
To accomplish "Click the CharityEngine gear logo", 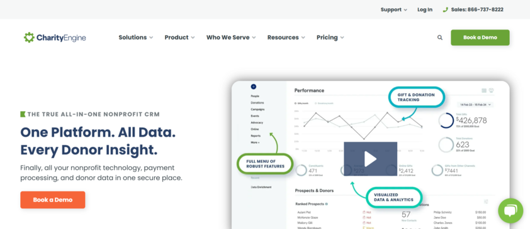I will pos(29,38).
